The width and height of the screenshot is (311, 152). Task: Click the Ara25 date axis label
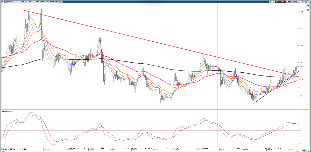coord(291,149)
